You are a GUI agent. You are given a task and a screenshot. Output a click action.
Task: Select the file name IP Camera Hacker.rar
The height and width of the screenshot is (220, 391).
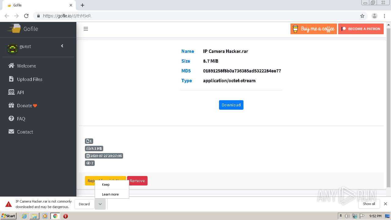(x=225, y=51)
